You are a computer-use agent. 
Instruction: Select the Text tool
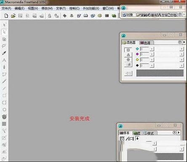[4, 60]
